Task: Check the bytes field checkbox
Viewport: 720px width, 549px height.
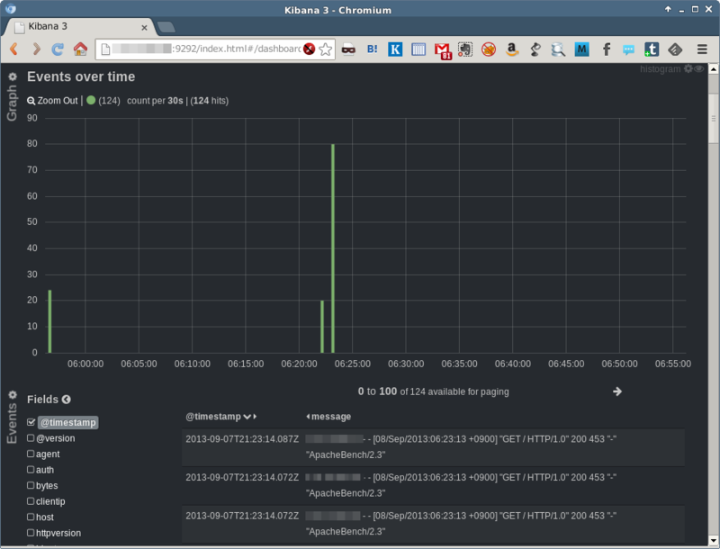Action: pos(31,485)
